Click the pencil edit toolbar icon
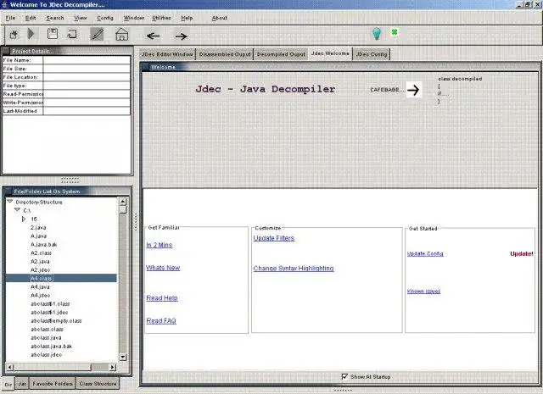 (97, 34)
